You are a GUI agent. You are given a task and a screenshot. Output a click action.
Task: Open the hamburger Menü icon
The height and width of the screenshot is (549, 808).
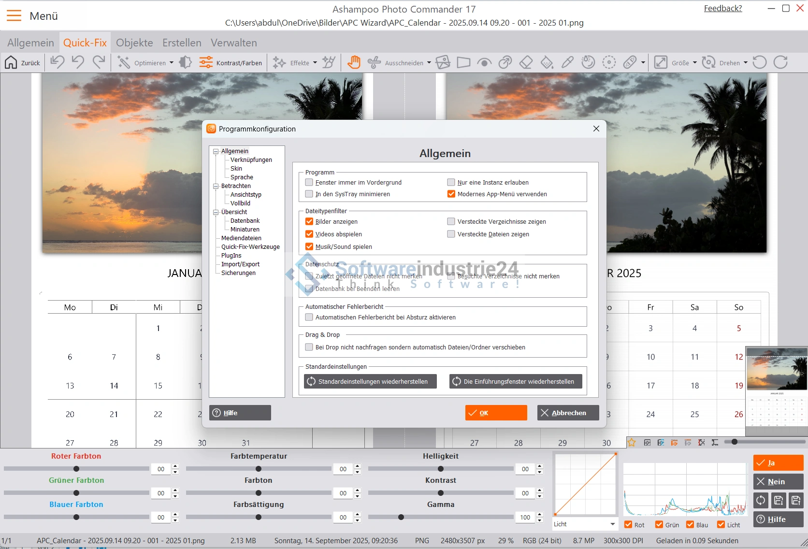(14, 16)
